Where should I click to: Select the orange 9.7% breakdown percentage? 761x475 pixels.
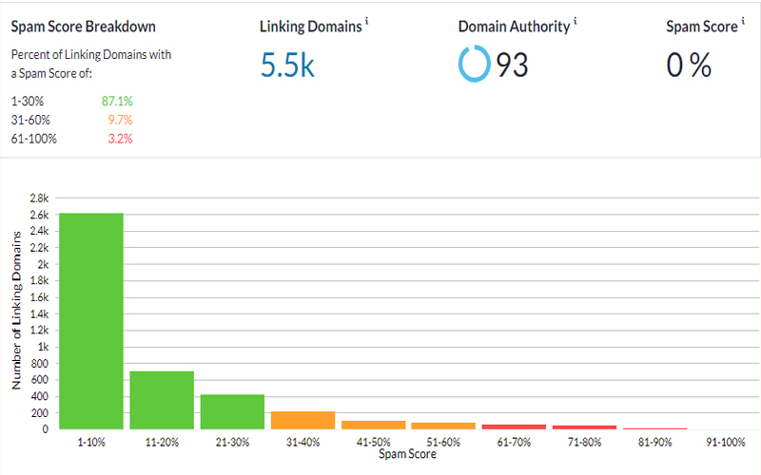[120, 120]
